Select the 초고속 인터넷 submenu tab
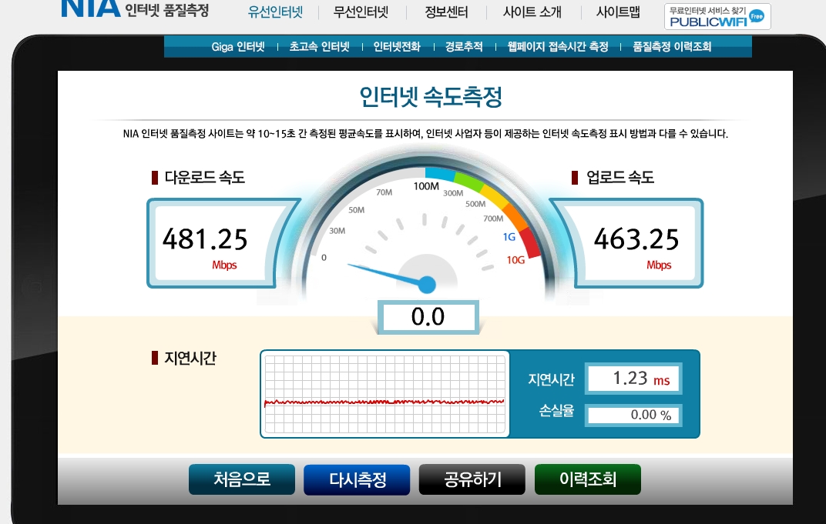This screenshot has width=826, height=524. click(319, 47)
